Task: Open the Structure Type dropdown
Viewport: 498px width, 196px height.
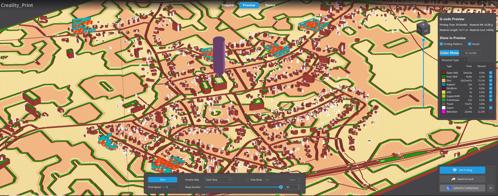Action: 454,60
